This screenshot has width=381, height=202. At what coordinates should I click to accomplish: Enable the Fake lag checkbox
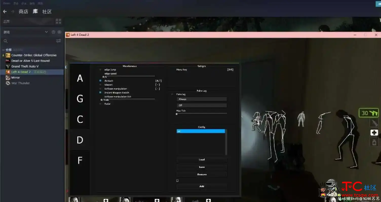click(172, 94)
